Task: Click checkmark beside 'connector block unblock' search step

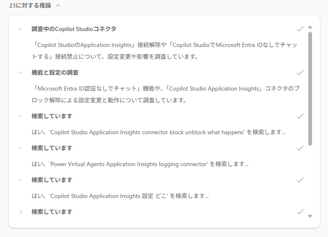Action: point(300,116)
